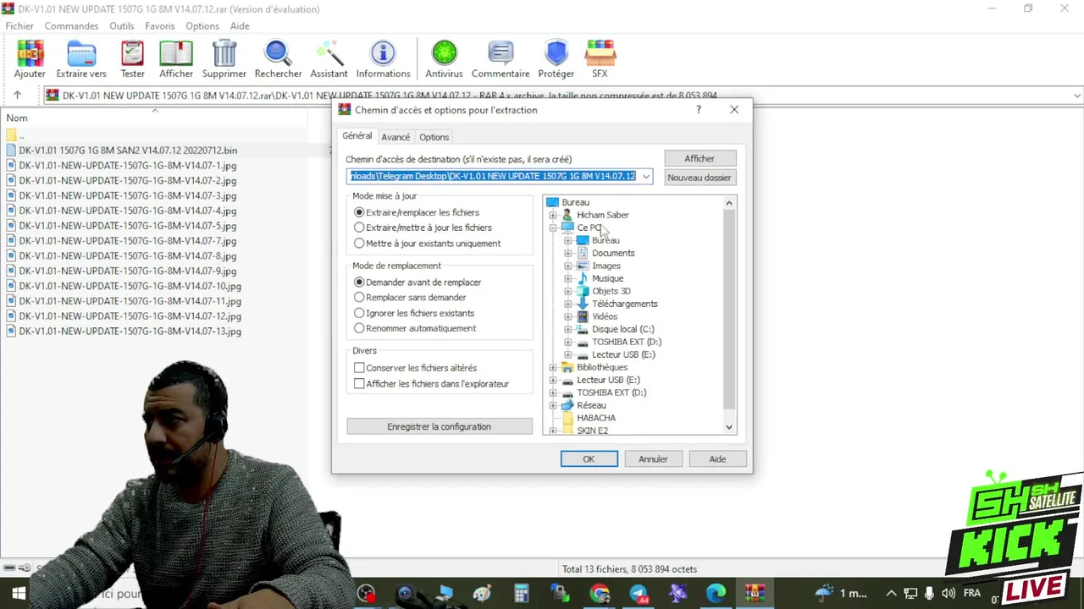Click the Supprimer trash icon
Image resolution: width=1084 pixels, height=609 pixels.
224,59
